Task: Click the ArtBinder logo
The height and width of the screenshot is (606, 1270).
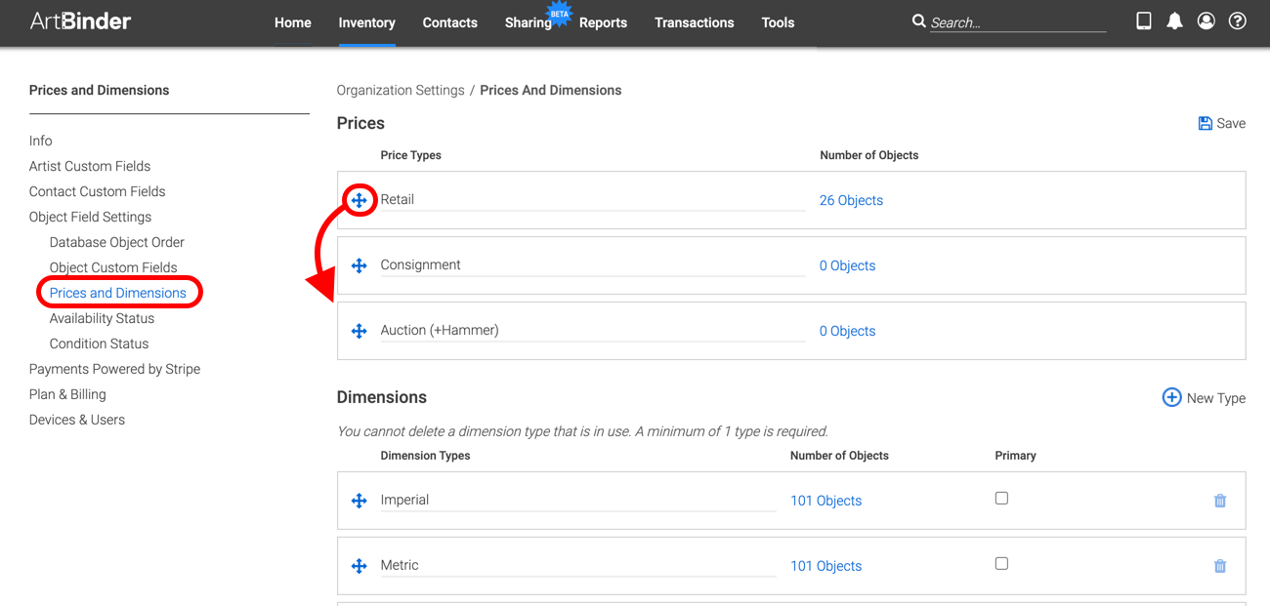Action: [80, 20]
